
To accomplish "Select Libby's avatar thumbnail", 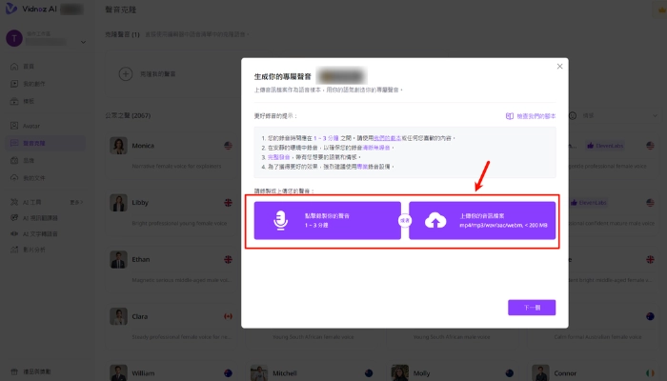I will coord(119,203).
